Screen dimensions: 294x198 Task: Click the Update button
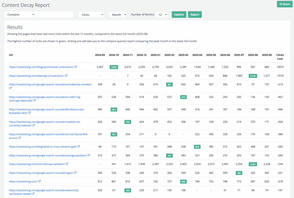(179, 15)
